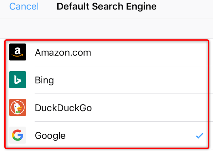Click the Cancel link at top left
Image resolution: width=213 pixels, height=151 pixels.
[24, 6]
